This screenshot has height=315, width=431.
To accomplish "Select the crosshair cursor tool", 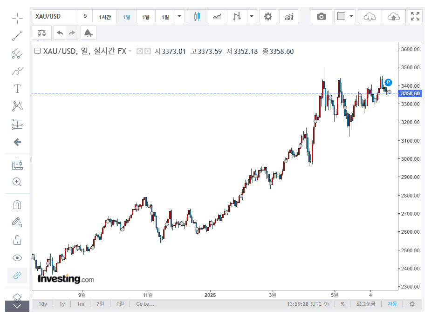I will (17, 18).
